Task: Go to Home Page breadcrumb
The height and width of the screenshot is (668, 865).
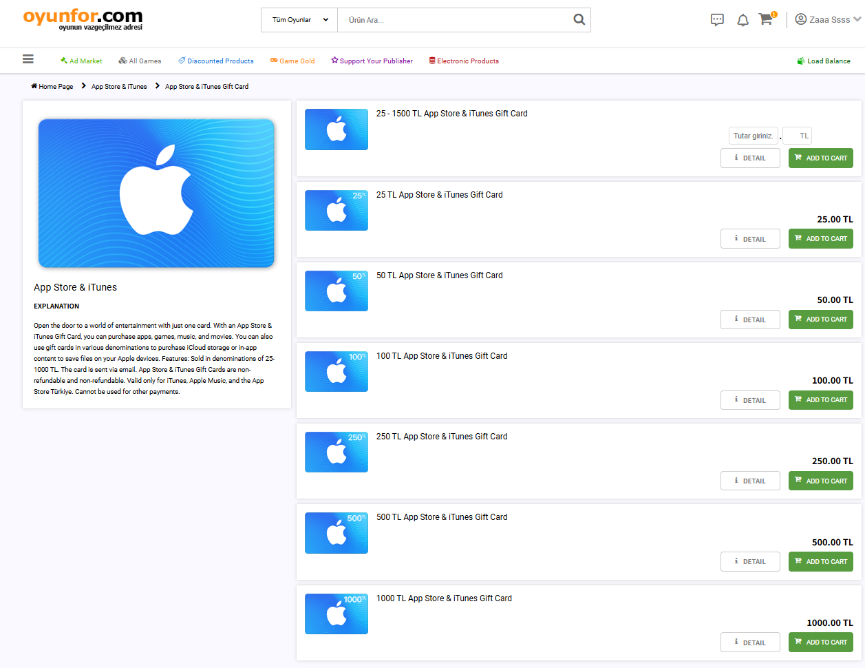Action: click(x=52, y=86)
